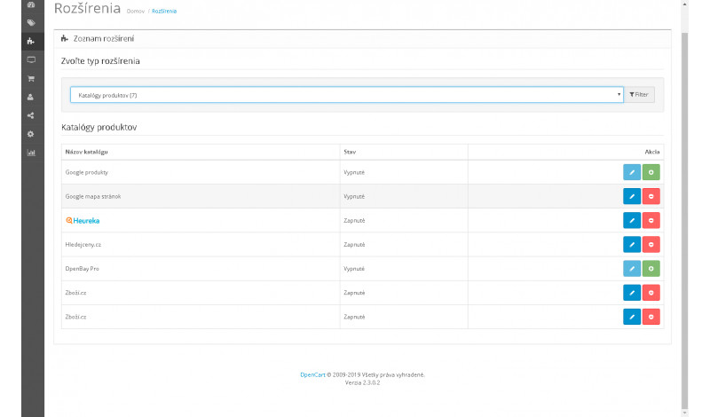Viewport: 710px width, 417px height.
Task: Click 'Zapnuté' status in the Heureka row
Action: point(354,221)
